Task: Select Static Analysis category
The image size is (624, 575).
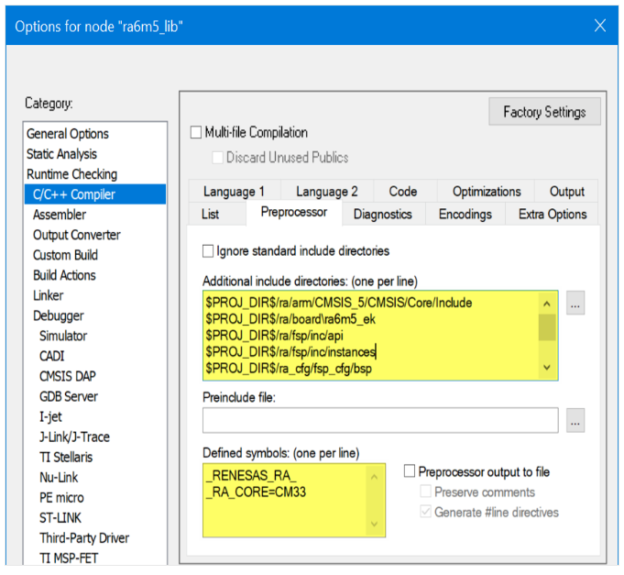Action: pos(61,154)
